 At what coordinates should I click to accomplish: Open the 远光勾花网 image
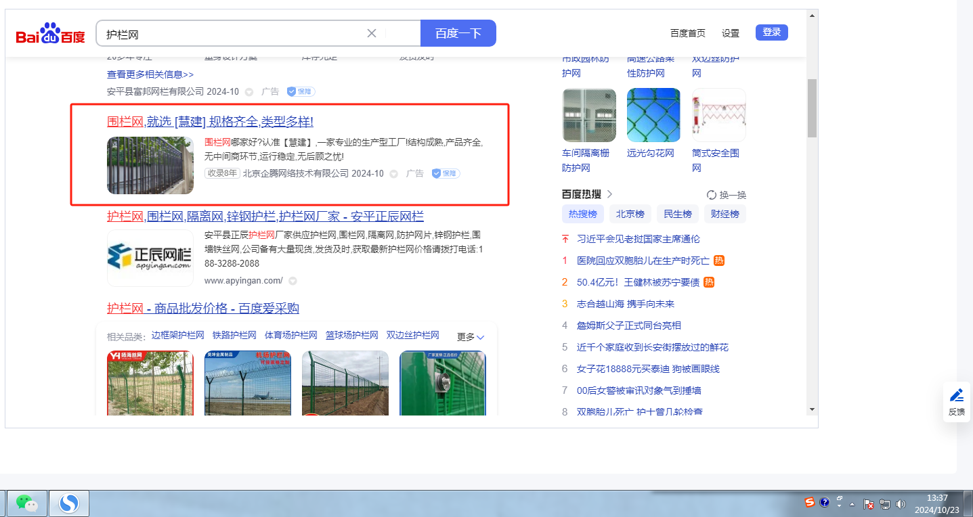click(x=654, y=115)
